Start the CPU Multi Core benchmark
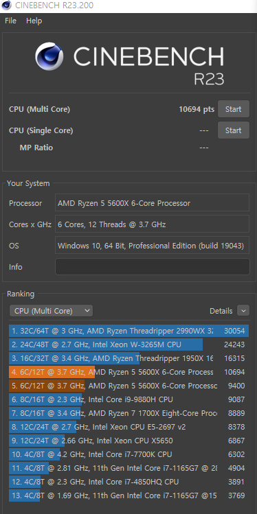Viewport: 257px width, 514px height. tap(234, 109)
